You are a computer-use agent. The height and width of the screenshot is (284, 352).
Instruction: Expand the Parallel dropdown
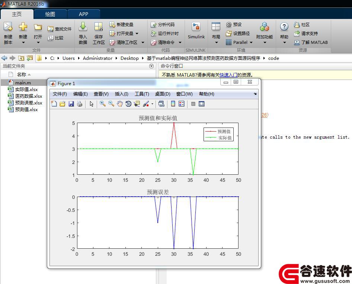pyautogui.click(x=251, y=42)
